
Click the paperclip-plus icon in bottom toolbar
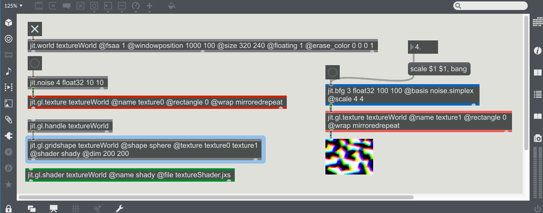click(x=97, y=209)
